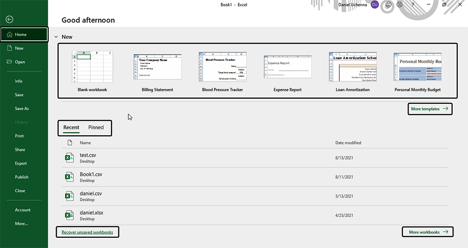Click the frown face feedback icon
This screenshot has width=468, height=248.
399,5
